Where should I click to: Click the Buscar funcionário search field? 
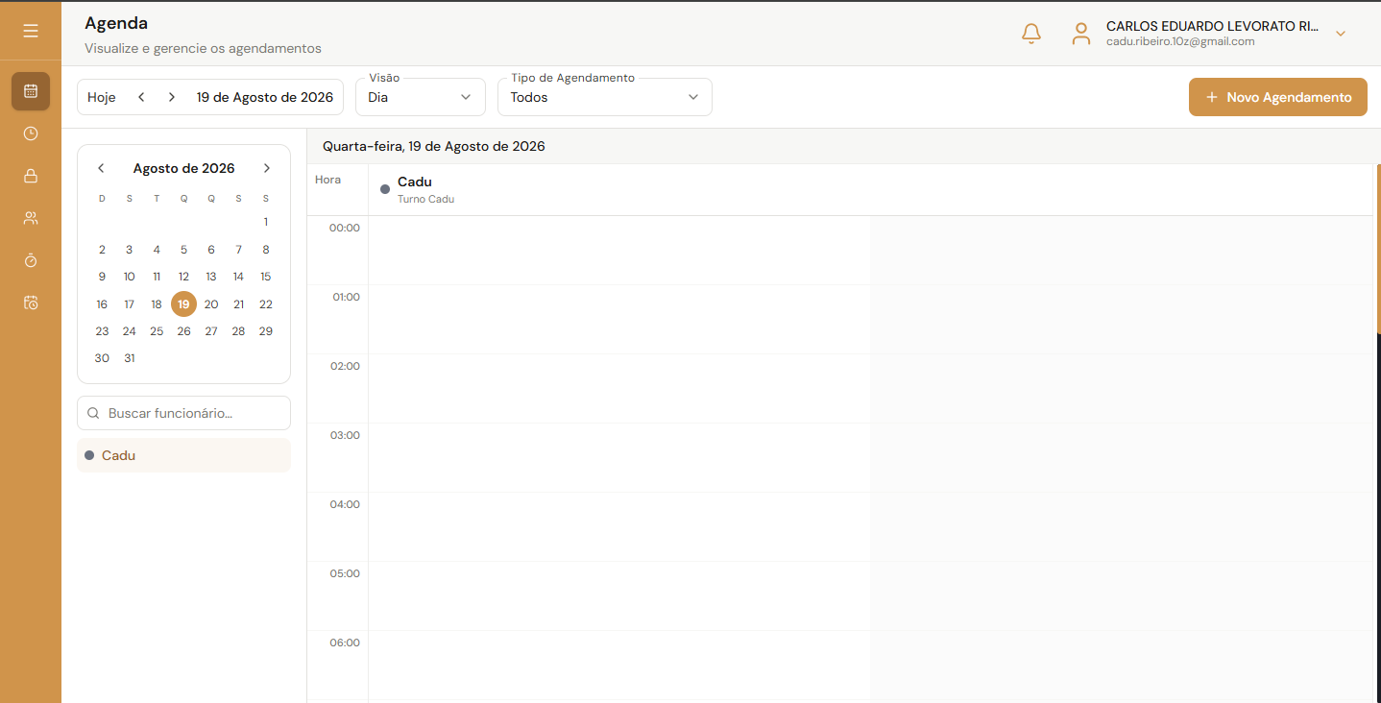click(183, 413)
